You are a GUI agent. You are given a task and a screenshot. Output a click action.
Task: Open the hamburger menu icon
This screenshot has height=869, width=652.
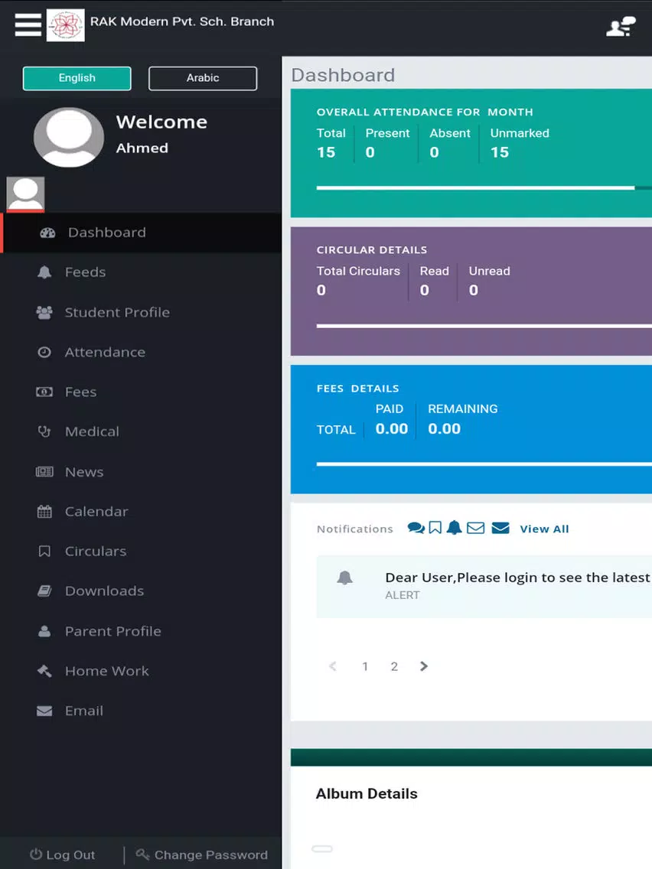tap(28, 25)
